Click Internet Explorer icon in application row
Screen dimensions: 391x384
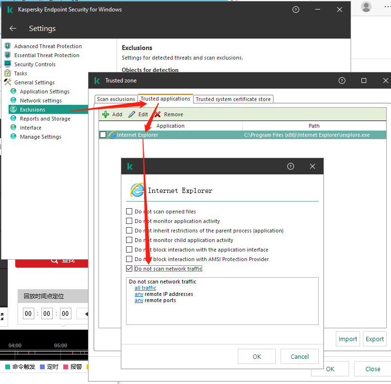click(x=112, y=135)
